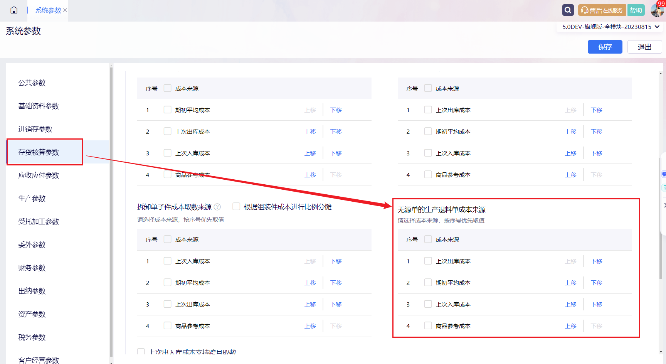Click the 保存 button
The image size is (666, 364).
605,47
